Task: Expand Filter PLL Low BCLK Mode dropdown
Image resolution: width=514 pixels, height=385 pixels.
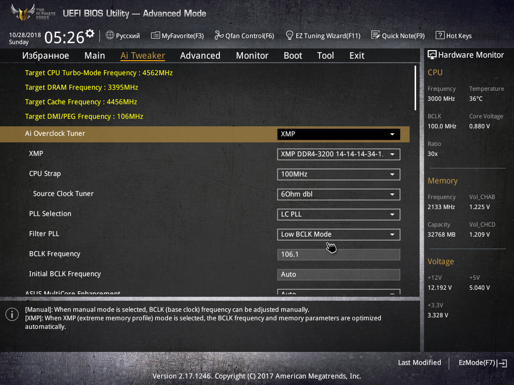Action: [x=339, y=235]
